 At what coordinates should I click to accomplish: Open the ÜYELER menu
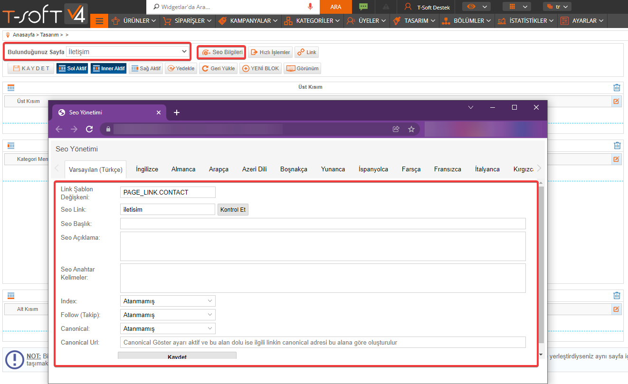(x=366, y=21)
